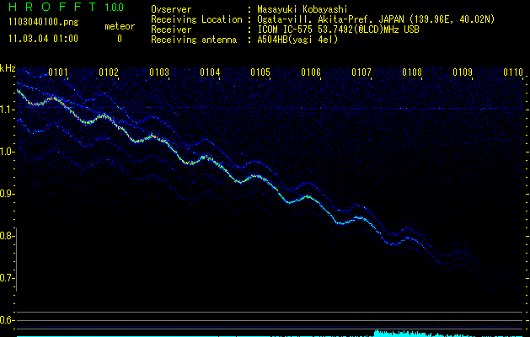Click the 1.1 kHz axis label

click(6, 110)
